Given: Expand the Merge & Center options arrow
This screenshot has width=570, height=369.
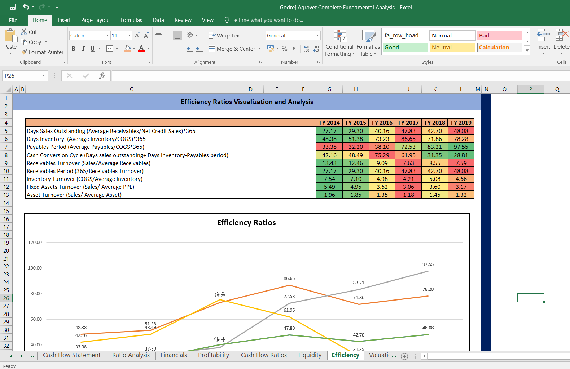Looking at the screenshot, I should (x=260, y=49).
